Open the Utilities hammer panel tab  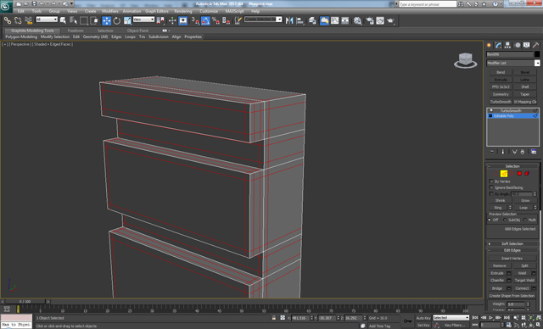point(535,45)
